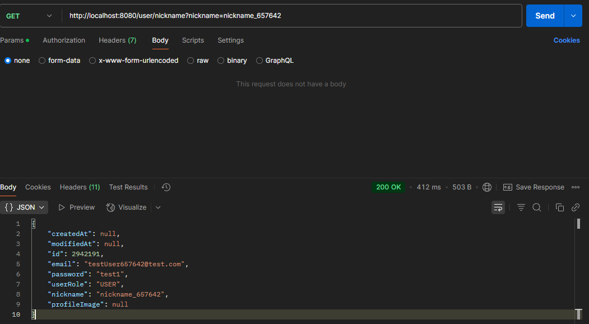This screenshot has width=589, height=324.
Task: Open the response more options ellipsis
Action: tap(576, 187)
